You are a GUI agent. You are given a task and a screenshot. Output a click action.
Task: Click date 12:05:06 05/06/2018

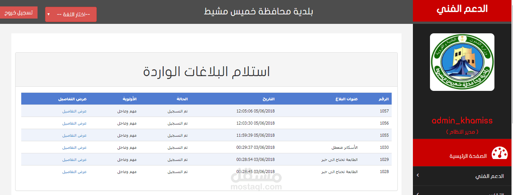click(256, 111)
